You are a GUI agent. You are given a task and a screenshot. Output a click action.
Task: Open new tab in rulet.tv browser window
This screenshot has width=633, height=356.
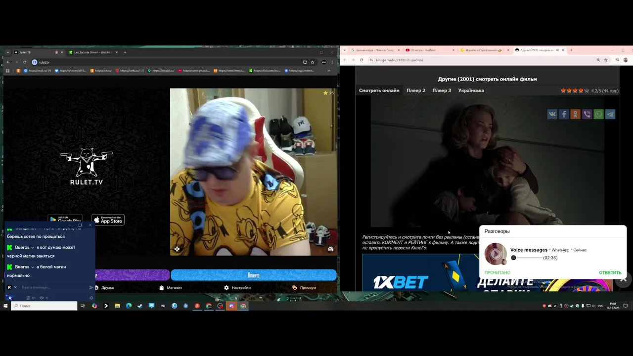[125, 52]
